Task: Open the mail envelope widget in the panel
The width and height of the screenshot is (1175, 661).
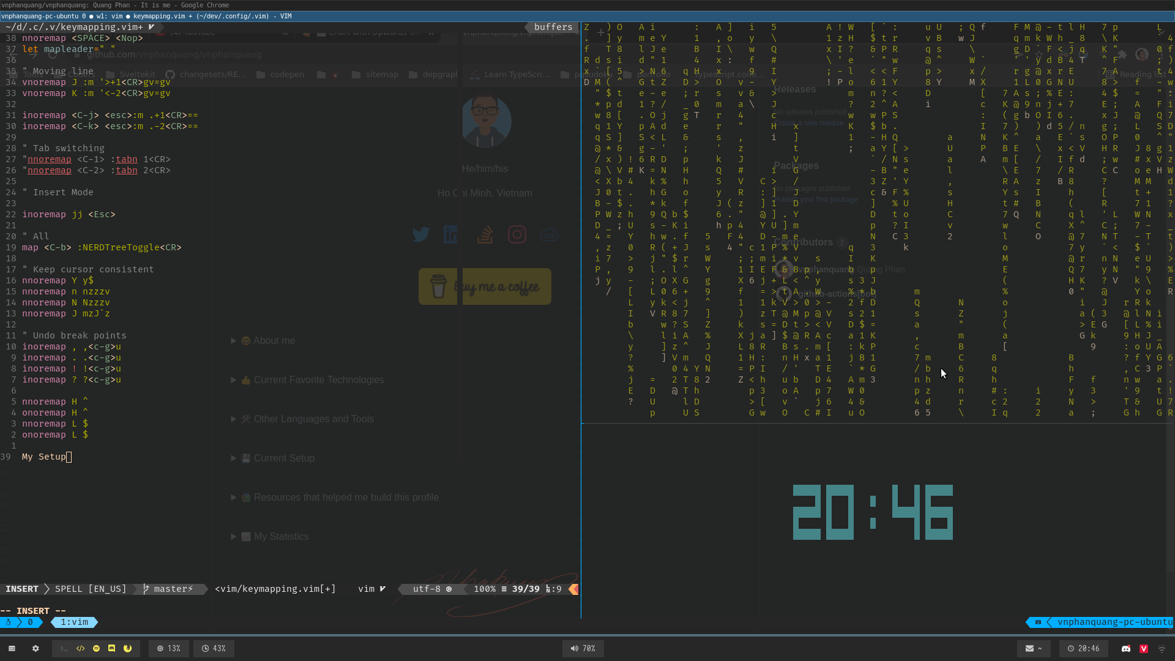Action: (x=1033, y=648)
